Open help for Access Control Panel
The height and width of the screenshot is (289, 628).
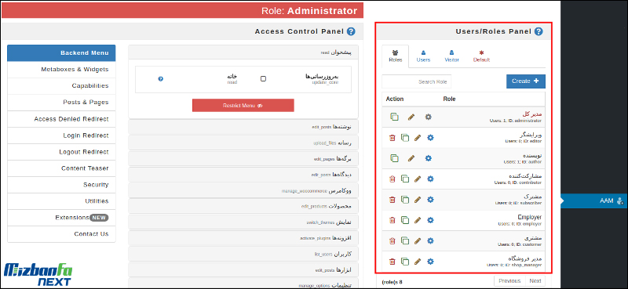pos(351,31)
